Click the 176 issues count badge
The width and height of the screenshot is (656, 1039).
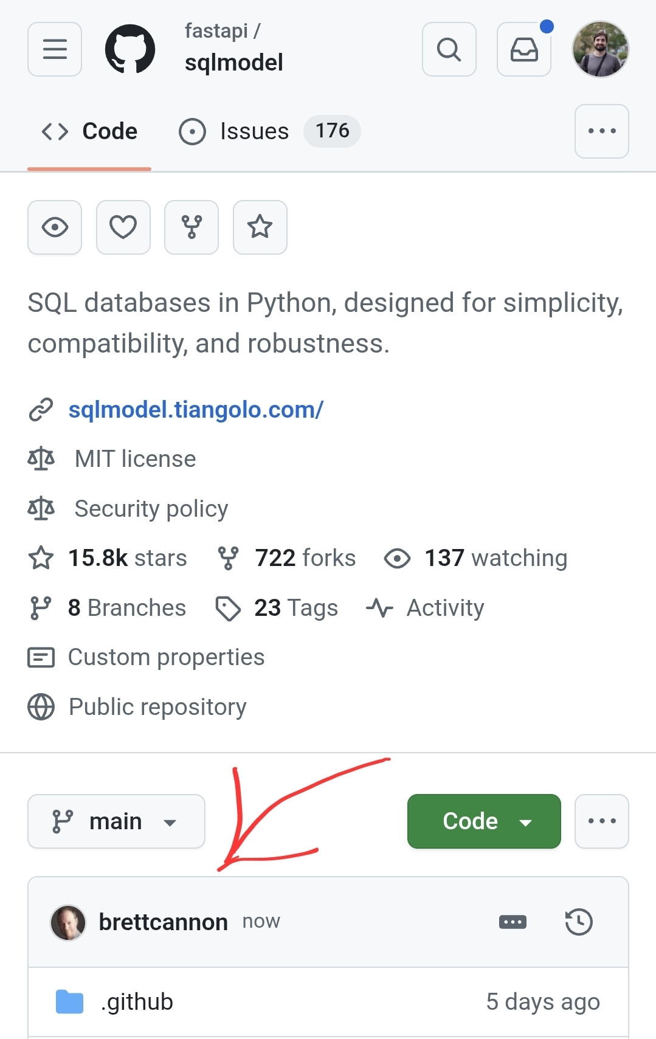(x=333, y=131)
